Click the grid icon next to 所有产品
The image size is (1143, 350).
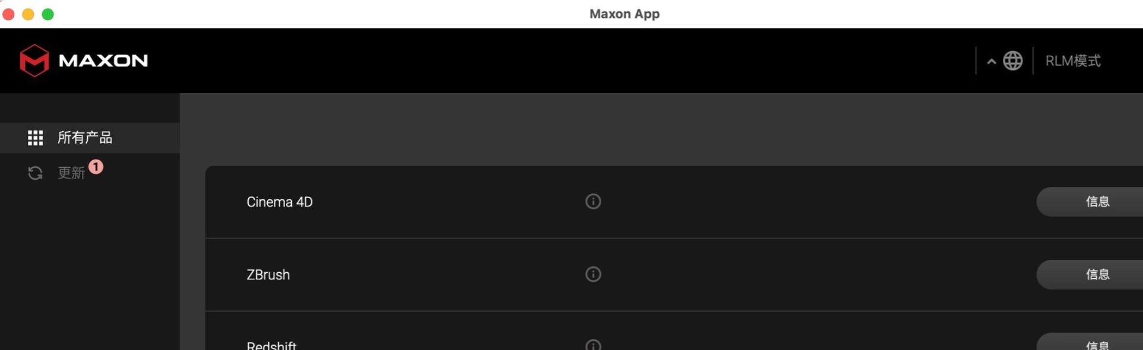point(36,138)
